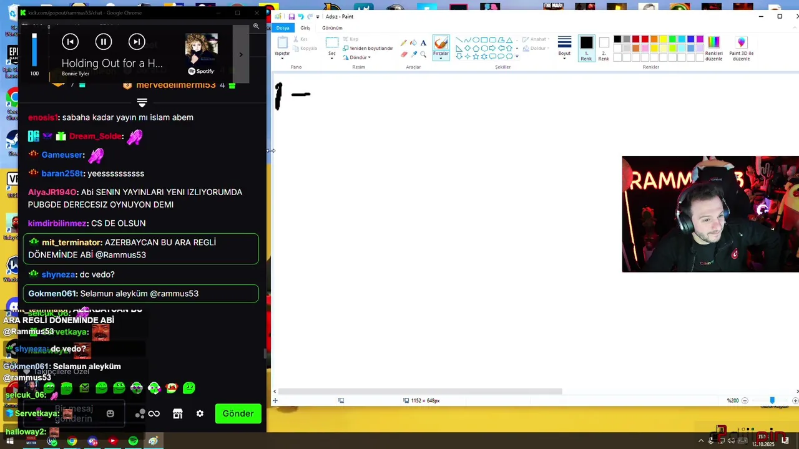Screen dimensions: 799x449
Task: Open Paint 3D ile düzenle
Action: coord(741,47)
